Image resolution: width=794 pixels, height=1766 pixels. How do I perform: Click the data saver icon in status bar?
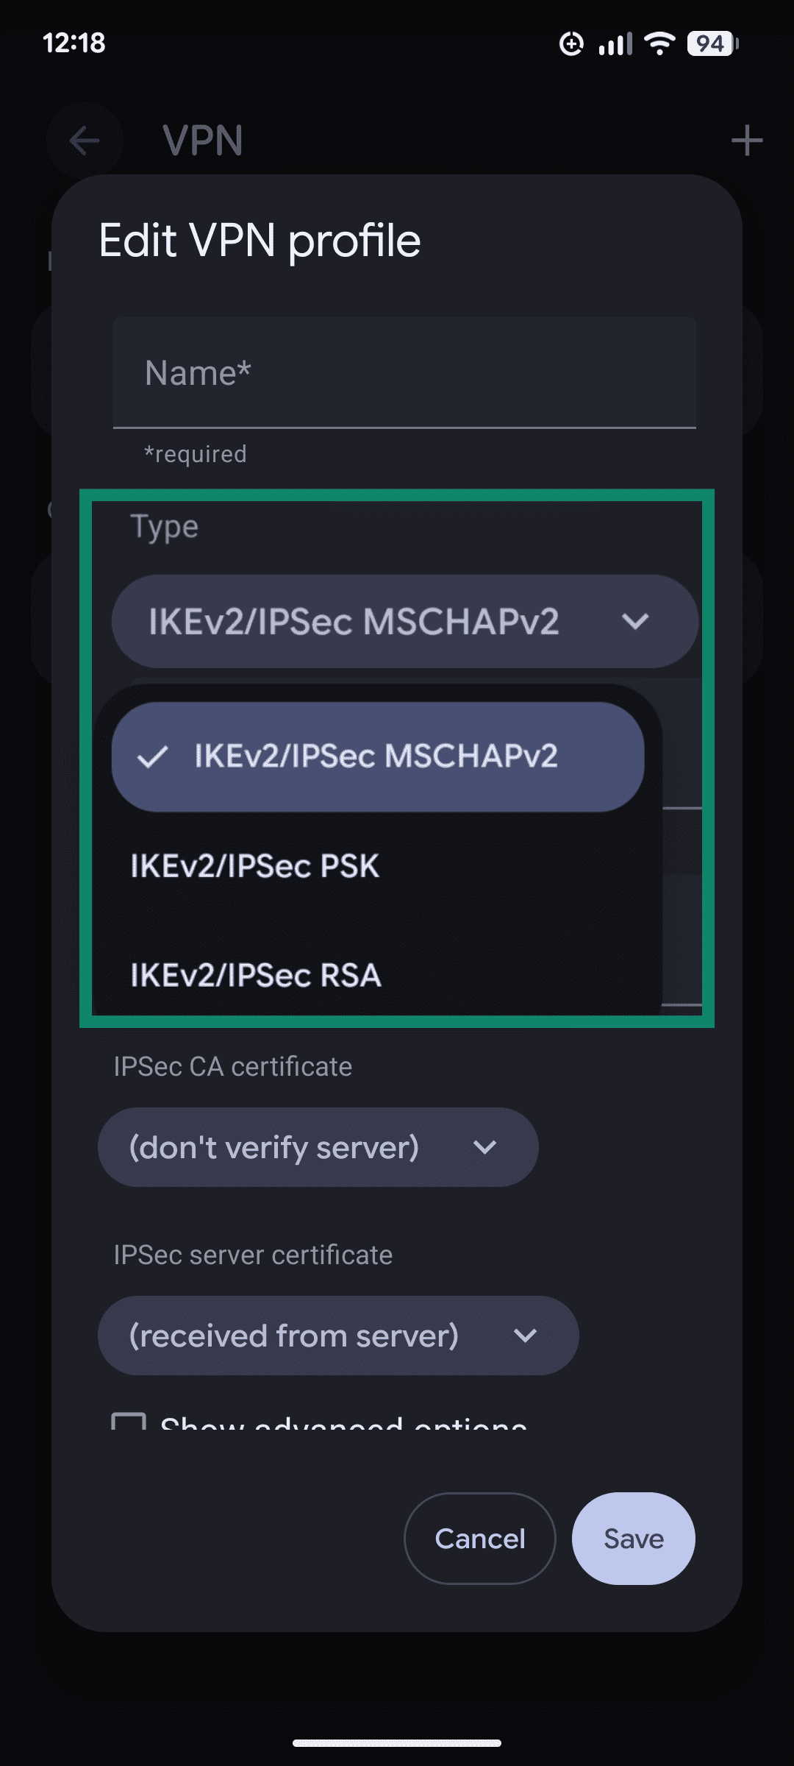(x=573, y=44)
